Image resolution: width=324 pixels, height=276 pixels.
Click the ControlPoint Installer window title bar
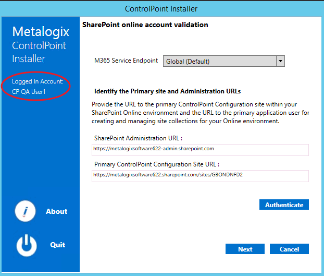pos(161,9)
